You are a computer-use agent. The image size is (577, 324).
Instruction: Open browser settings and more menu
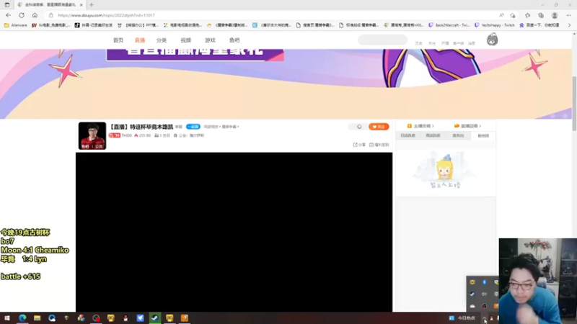pyautogui.click(x=568, y=15)
